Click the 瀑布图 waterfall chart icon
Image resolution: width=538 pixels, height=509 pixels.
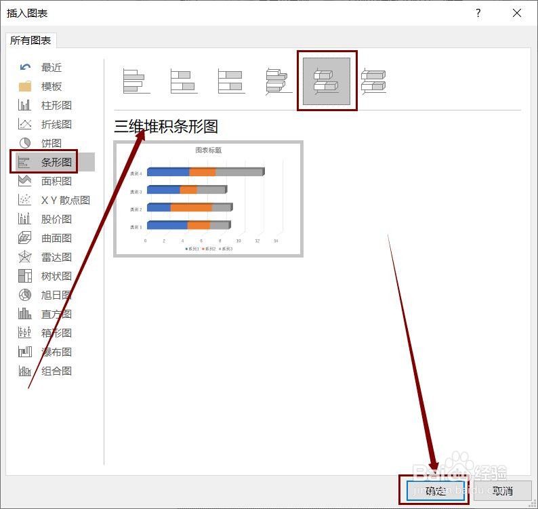[24, 352]
